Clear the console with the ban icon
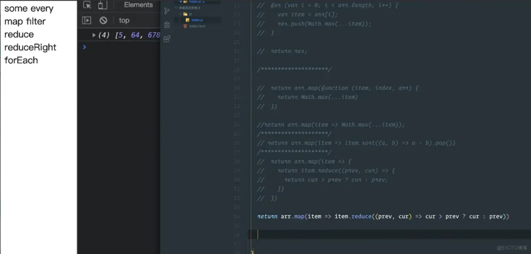Image resolution: width=531 pixels, height=254 pixels. [103, 20]
